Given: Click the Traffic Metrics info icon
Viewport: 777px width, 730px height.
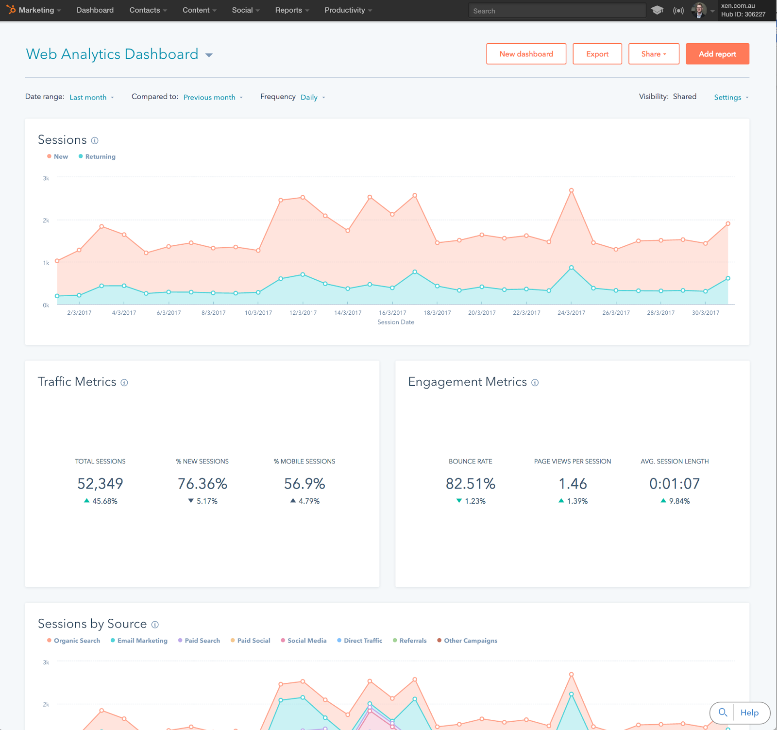Looking at the screenshot, I should tap(124, 383).
